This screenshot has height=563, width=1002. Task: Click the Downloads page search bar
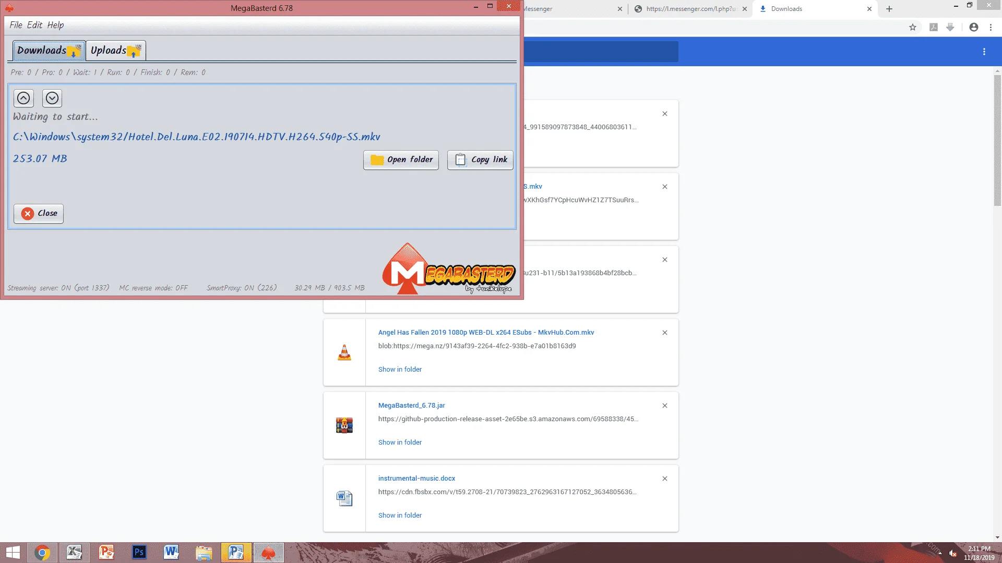pos(601,52)
